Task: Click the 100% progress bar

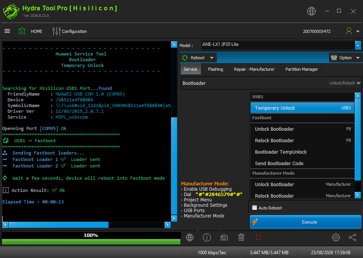Action: click(x=91, y=238)
